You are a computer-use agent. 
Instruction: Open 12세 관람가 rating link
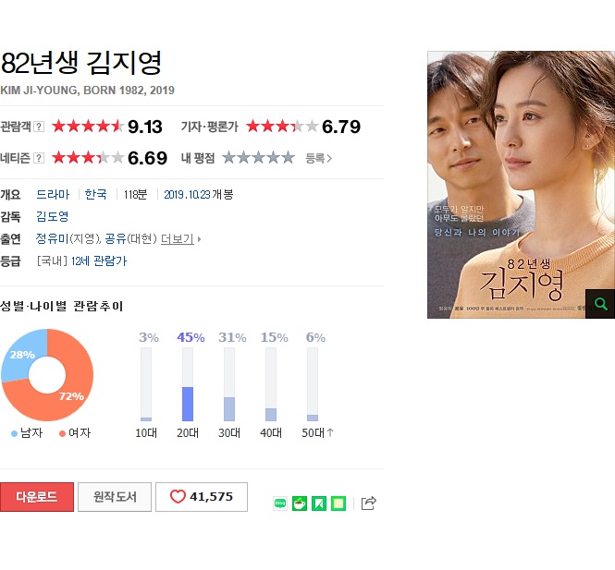[x=99, y=261]
